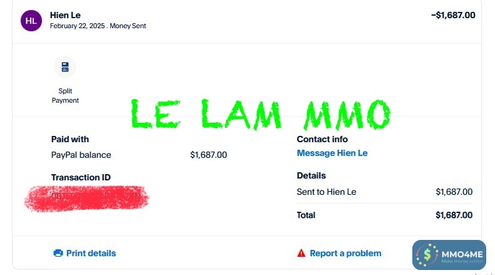Click the Message Hien Le link
495x275 pixels.
pyautogui.click(x=332, y=153)
